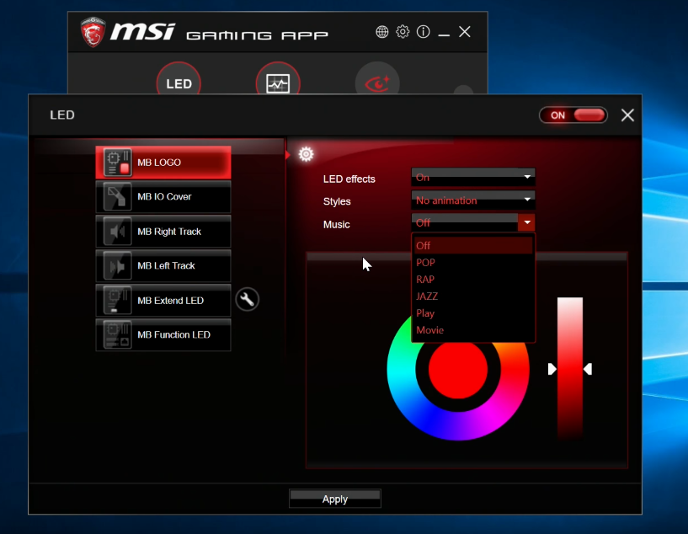
Task: Click the globe language icon
Action: pos(382,32)
